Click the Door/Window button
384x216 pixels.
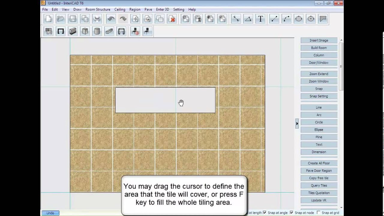coord(319,63)
